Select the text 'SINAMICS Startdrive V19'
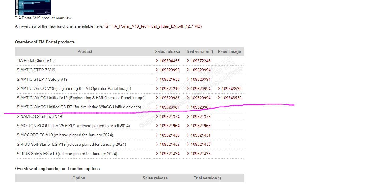Viewport: 376px width, 184px height. [x=39, y=116]
